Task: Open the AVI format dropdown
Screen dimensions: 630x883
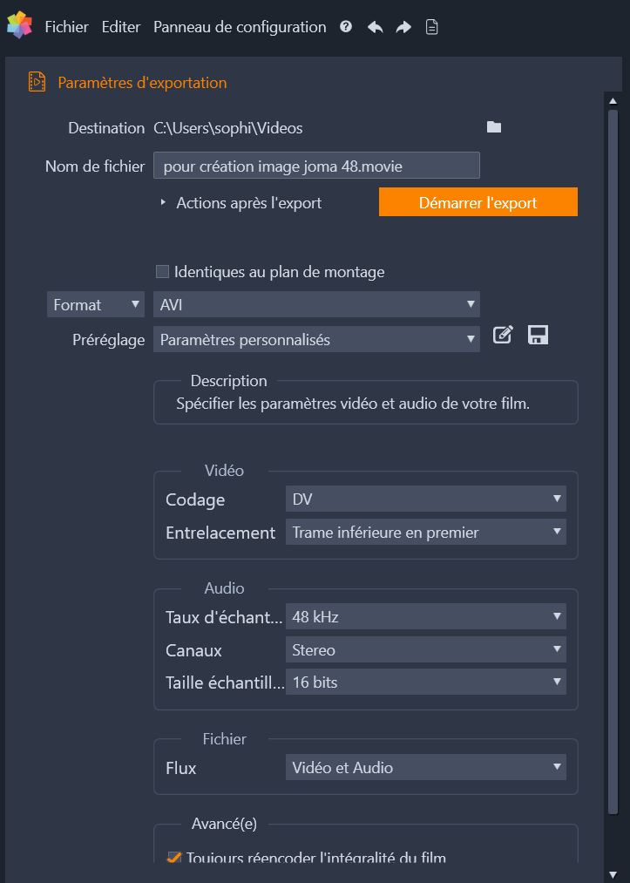Action: [316, 304]
